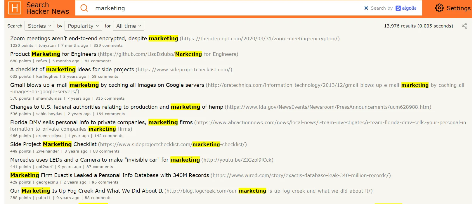The height and width of the screenshot is (204, 475).
Task: Click the Search by label
Action: tap(382, 8)
